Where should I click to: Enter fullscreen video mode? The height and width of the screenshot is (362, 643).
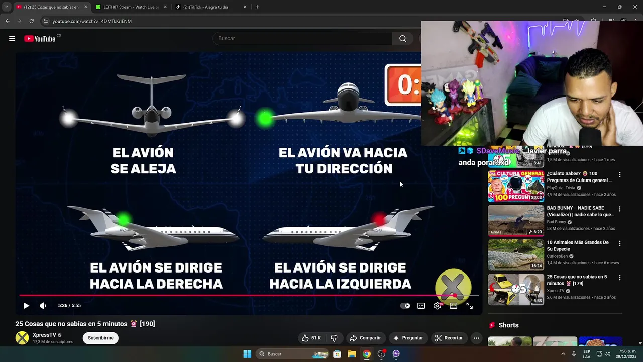point(470,305)
